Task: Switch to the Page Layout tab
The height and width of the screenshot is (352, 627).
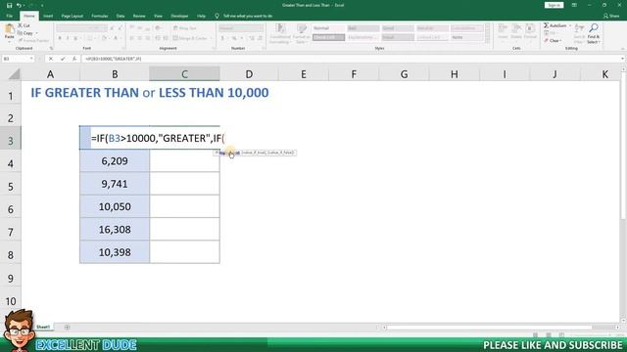Action: pos(72,16)
